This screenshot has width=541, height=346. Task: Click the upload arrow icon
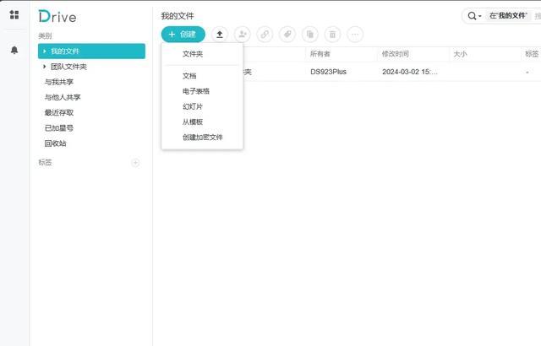tap(220, 34)
